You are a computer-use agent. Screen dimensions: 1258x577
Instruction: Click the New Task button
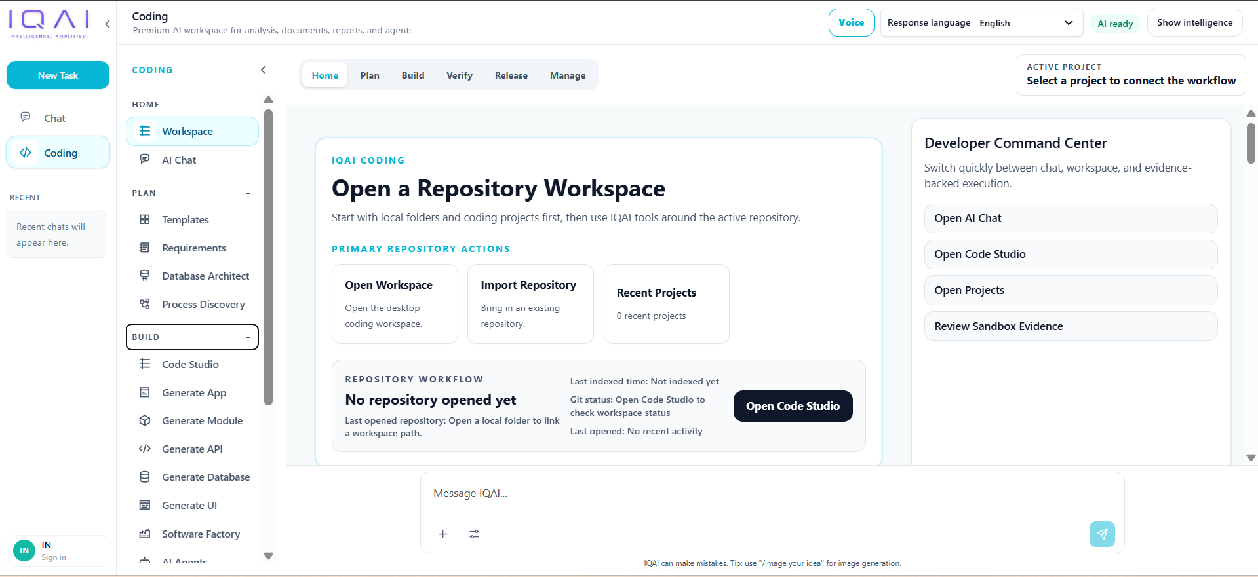(58, 75)
